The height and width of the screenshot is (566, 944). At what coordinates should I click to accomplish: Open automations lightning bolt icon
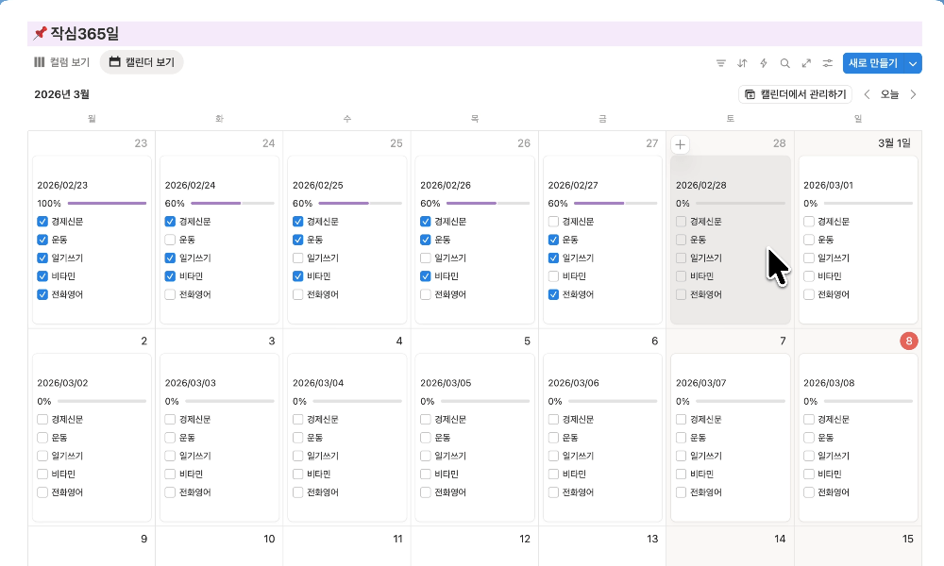point(764,63)
